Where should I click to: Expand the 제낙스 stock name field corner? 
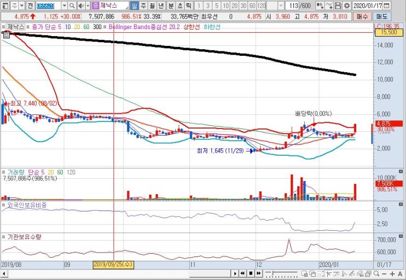coord(127,7)
